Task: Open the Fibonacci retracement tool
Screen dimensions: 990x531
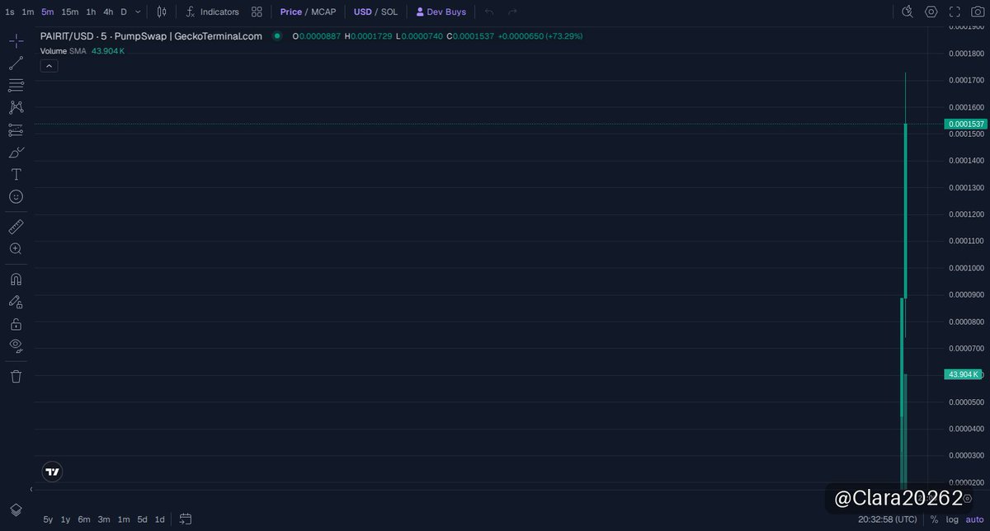Action: (16, 85)
